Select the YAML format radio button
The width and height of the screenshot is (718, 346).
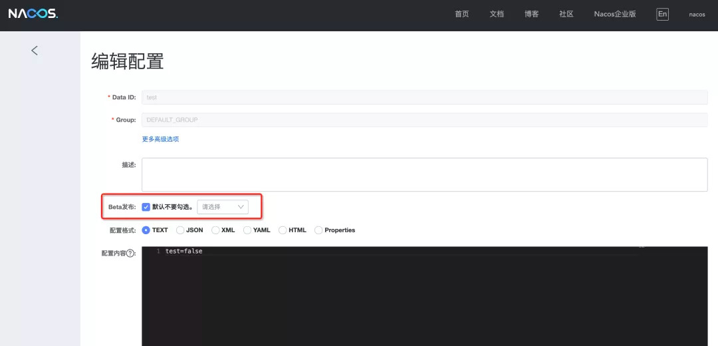click(247, 230)
